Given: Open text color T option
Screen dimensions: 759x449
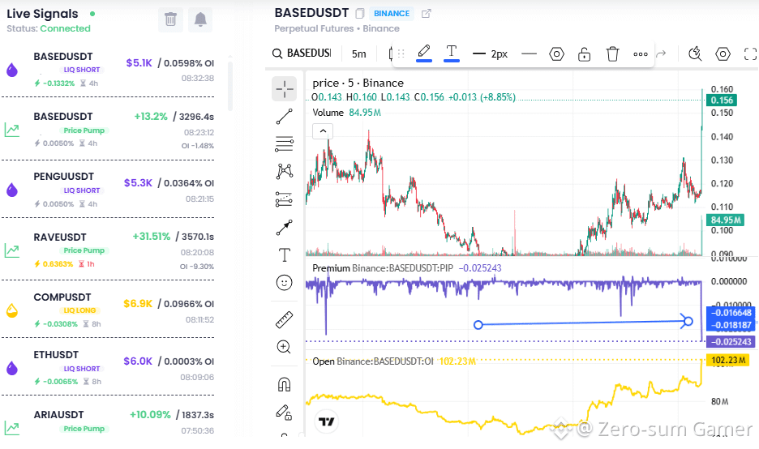Looking at the screenshot, I should pyautogui.click(x=451, y=52).
